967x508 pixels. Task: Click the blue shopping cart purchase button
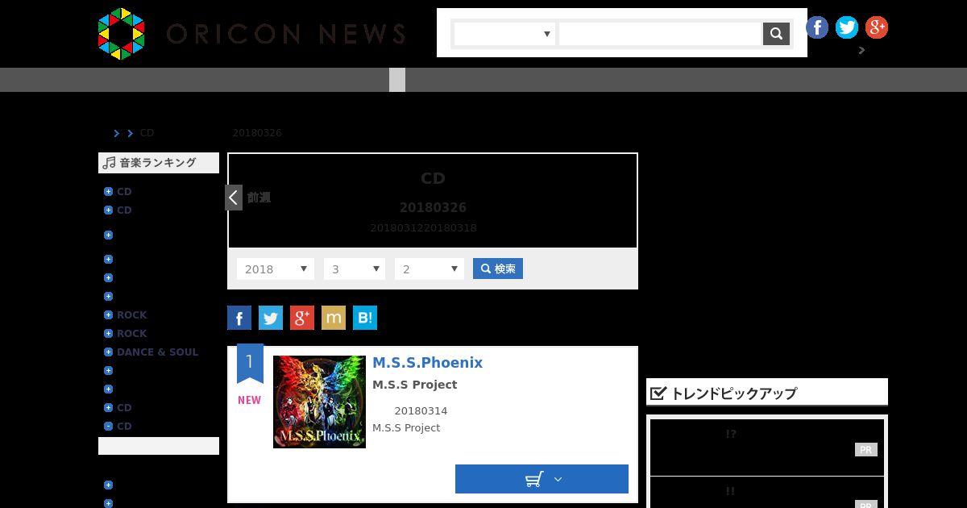[x=542, y=479]
